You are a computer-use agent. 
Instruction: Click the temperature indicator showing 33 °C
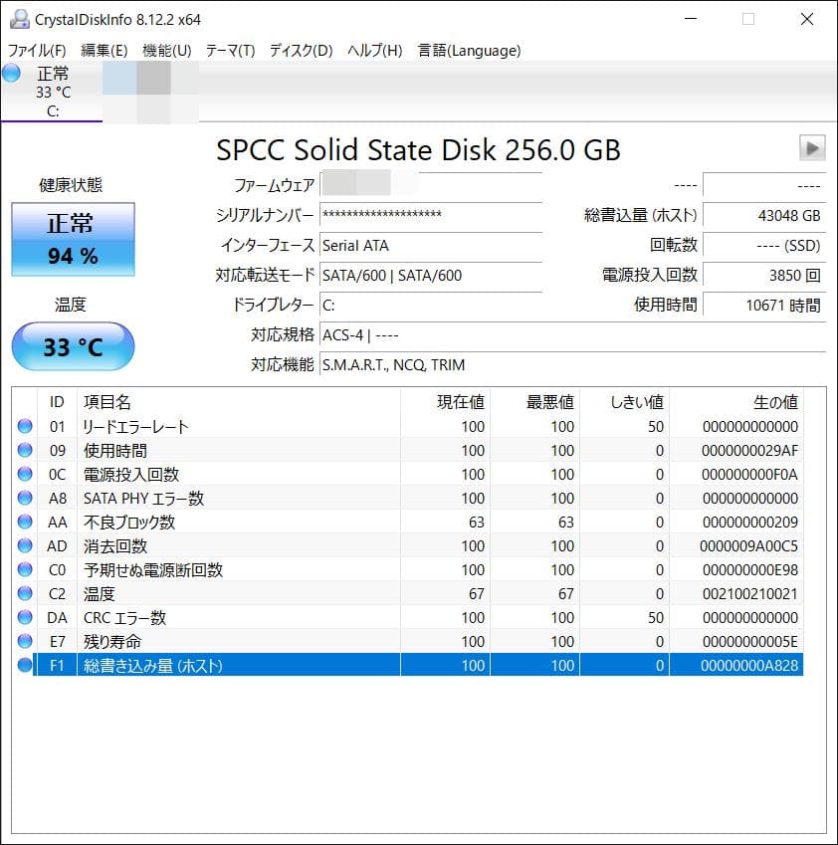(x=72, y=346)
